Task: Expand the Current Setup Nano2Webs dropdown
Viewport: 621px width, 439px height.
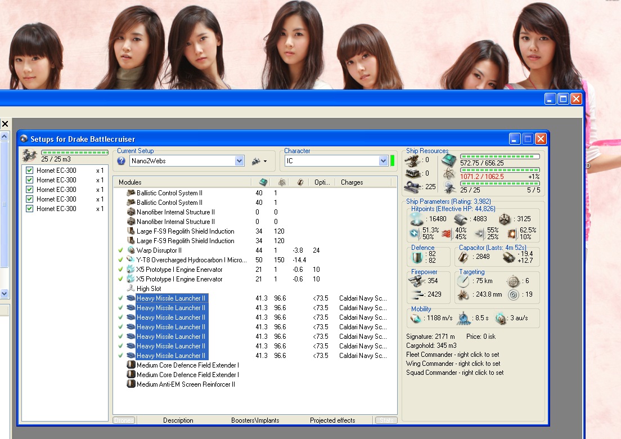Action: pyautogui.click(x=239, y=161)
